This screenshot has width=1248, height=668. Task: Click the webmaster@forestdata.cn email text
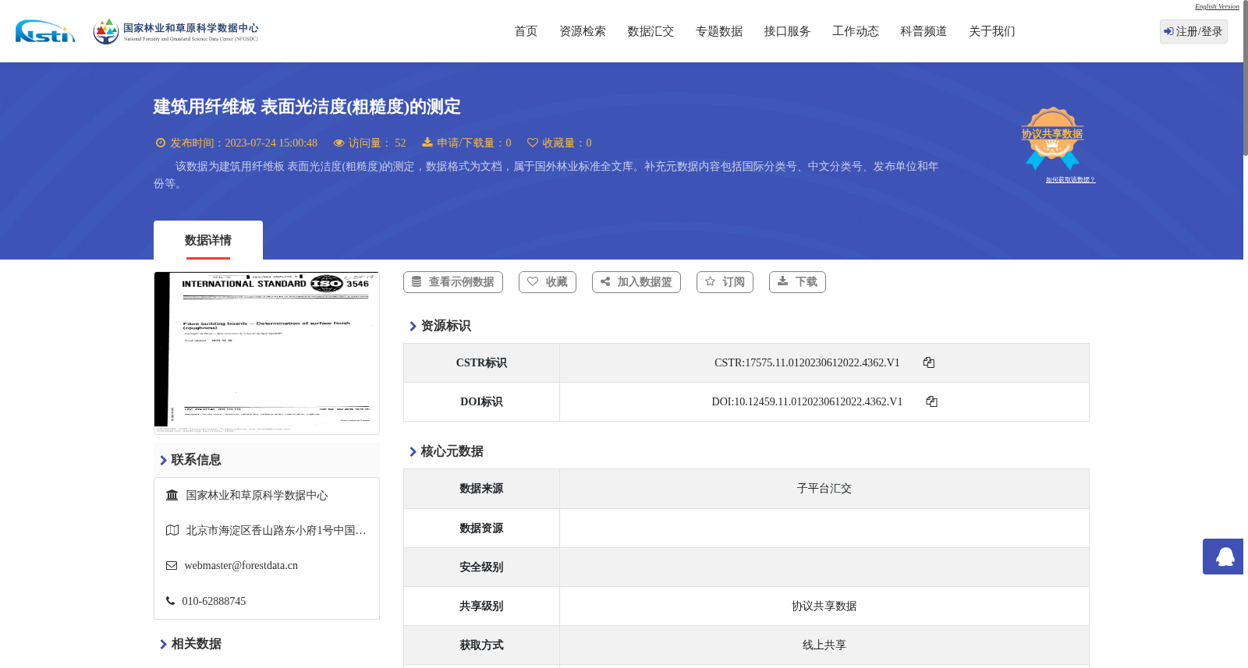[x=241, y=566]
